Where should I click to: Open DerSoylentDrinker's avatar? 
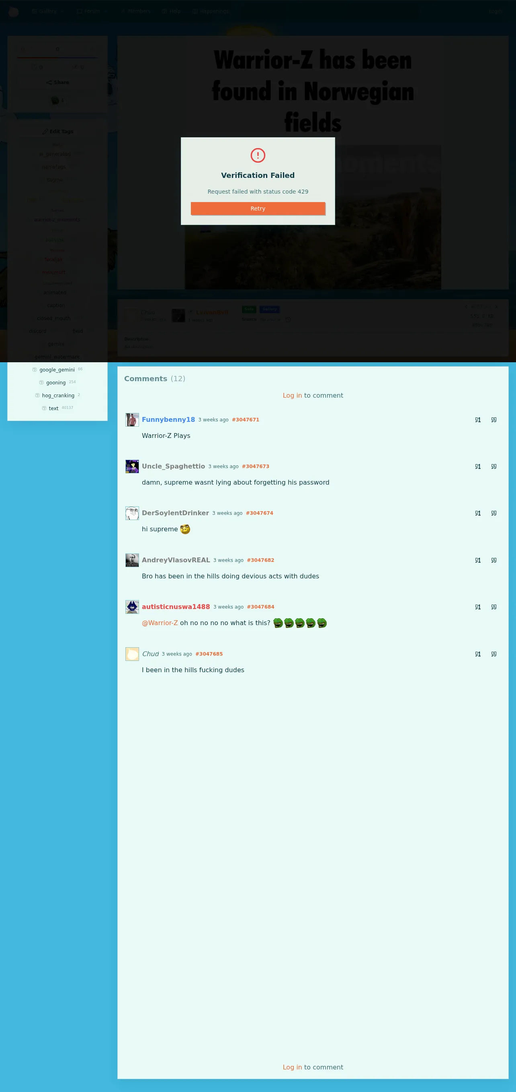coord(132,513)
